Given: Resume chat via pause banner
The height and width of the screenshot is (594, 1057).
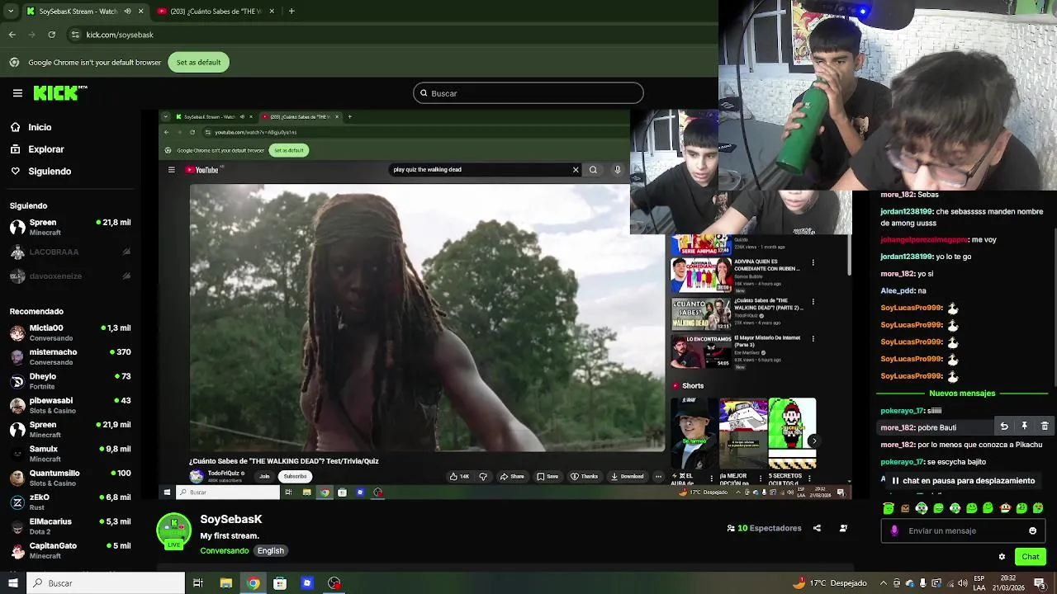Looking at the screenshot, I should tap(962, 480).
